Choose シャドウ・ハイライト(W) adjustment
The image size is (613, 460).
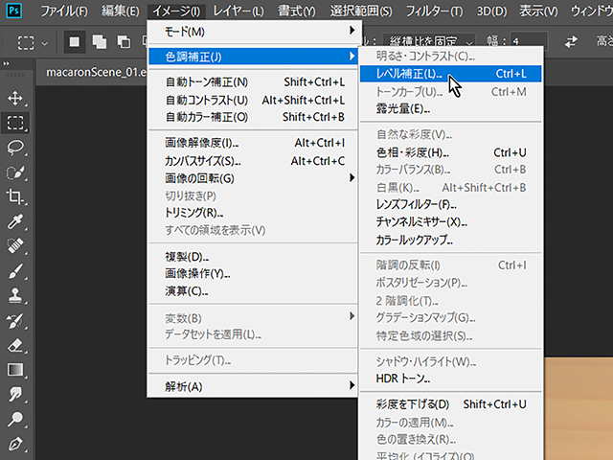pos(451,361)
